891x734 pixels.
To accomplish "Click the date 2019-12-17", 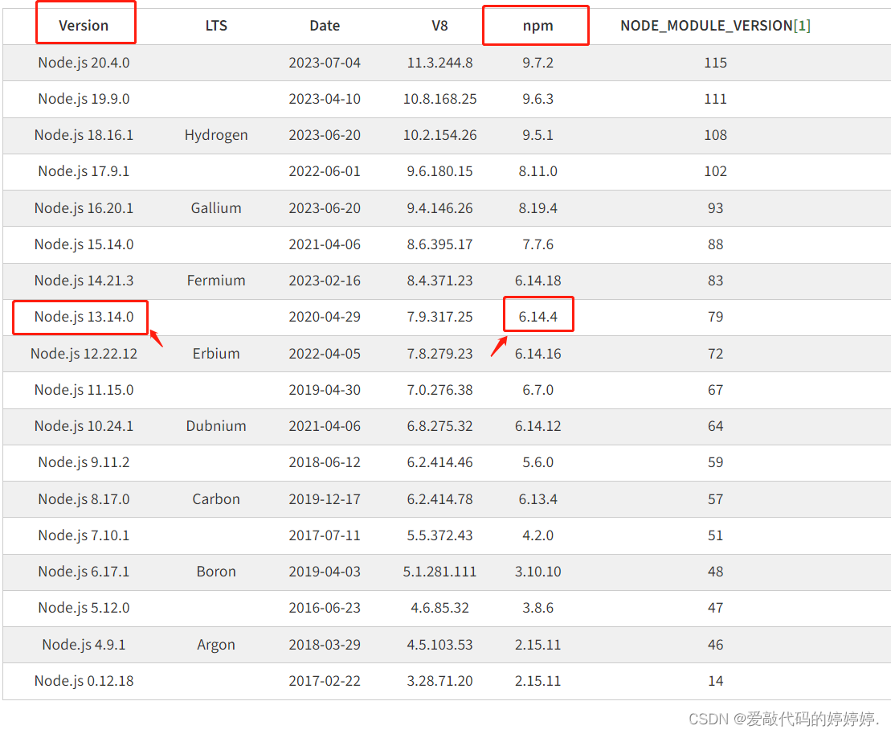I will pos(325,499).
